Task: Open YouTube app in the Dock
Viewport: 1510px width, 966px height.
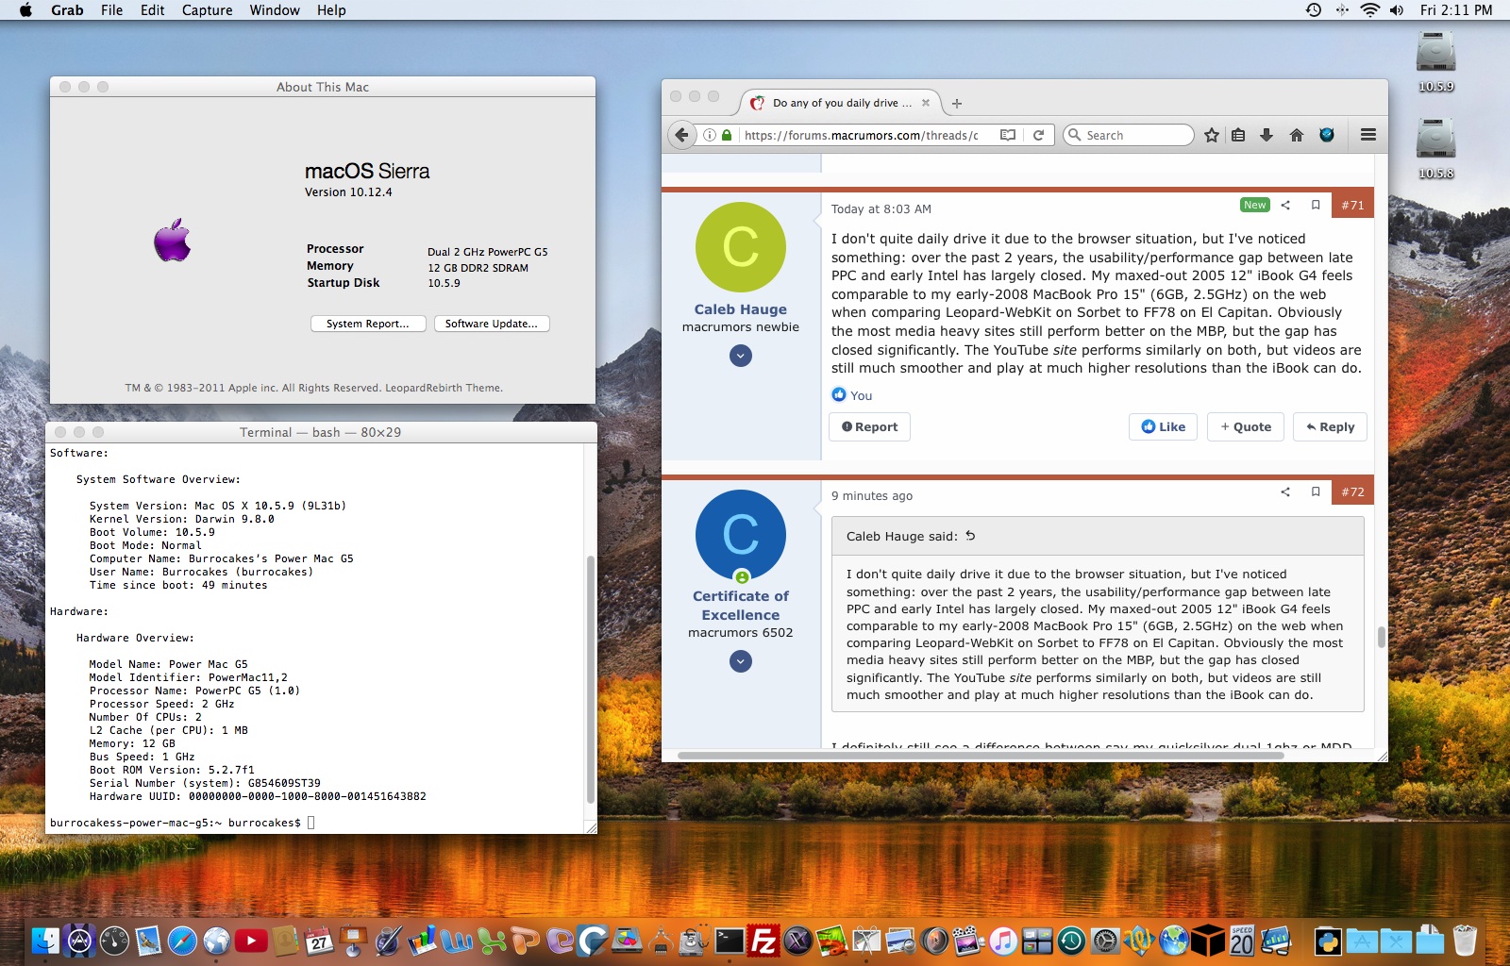Action: (x=250, y=941)
